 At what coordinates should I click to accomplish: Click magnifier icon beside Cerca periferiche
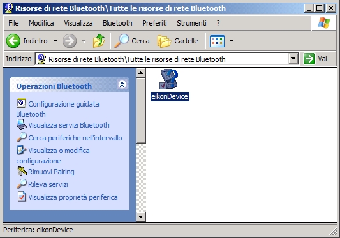(22, 137)
